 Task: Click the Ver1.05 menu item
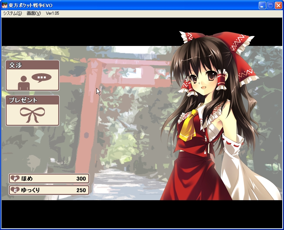coord(53,13)
